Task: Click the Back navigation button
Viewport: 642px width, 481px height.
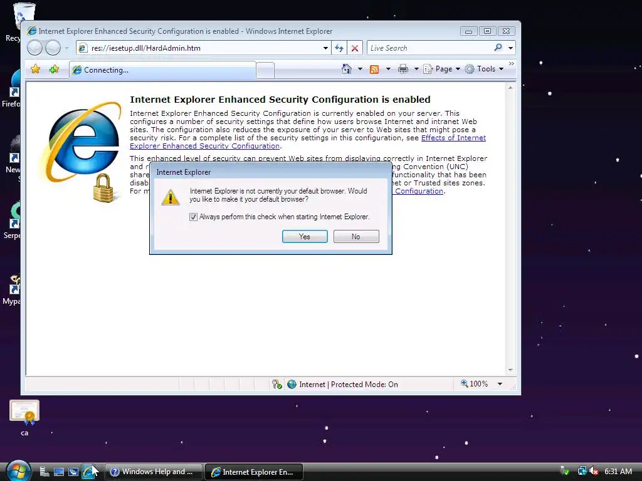Action: coord(35,48)
